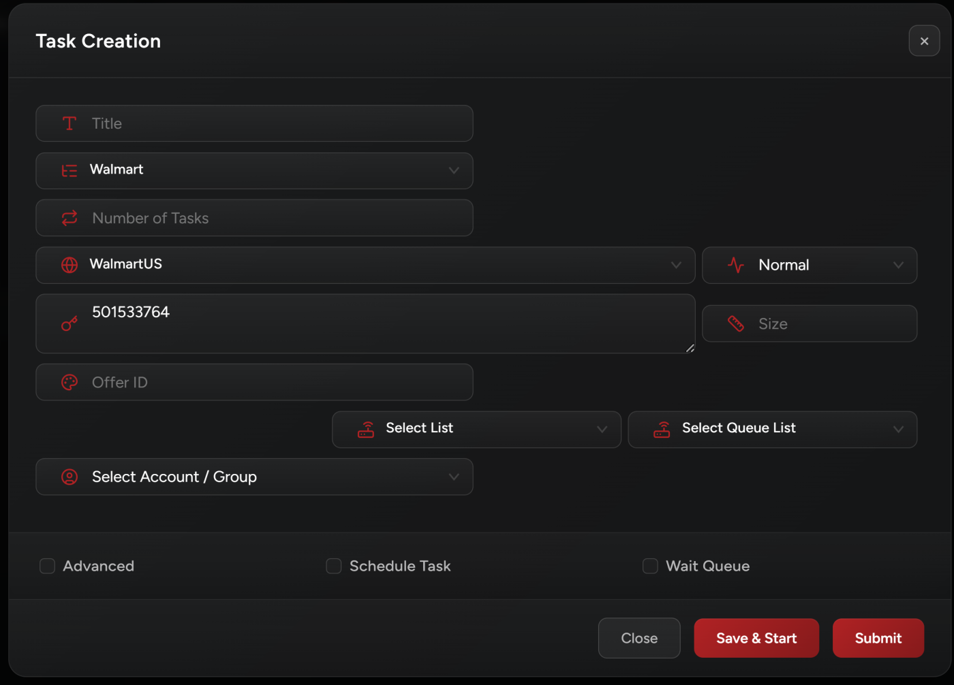Viewport: 954px width, 685px height.
Task: Click the key icon near 501533764
Action: (x=70, y=323)
